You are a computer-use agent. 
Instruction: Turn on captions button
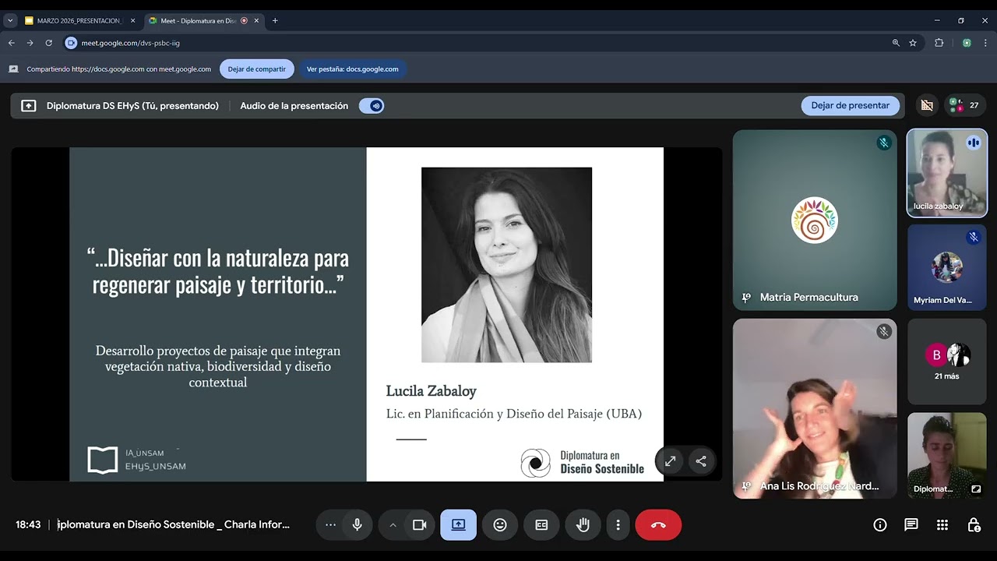pos(541,525)
